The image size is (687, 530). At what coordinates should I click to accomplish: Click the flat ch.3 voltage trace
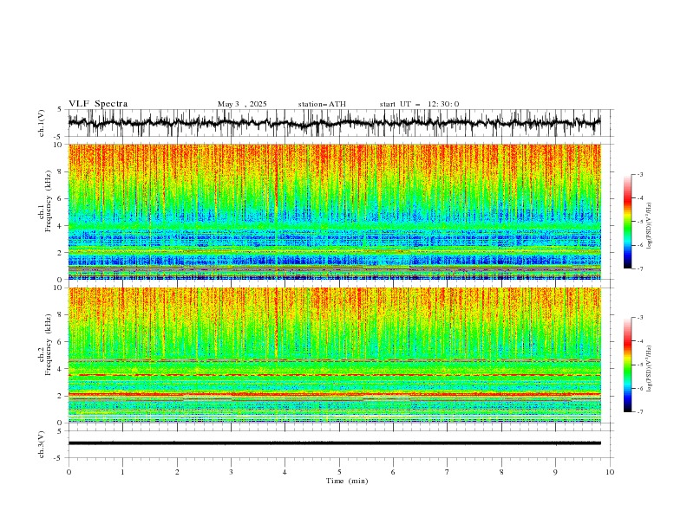(x=334, y=443)
